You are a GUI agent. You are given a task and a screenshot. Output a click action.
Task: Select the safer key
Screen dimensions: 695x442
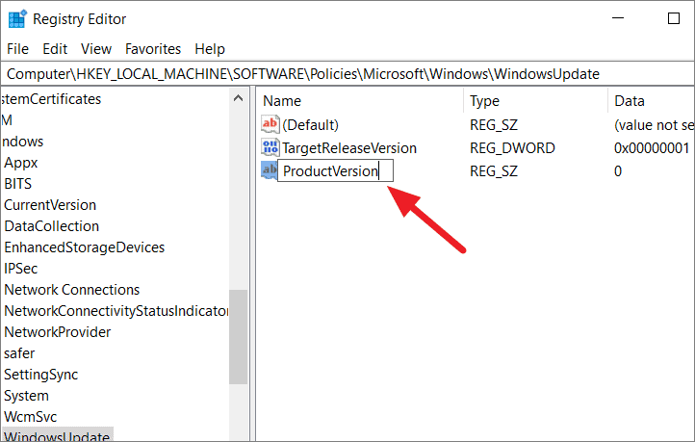19,353
